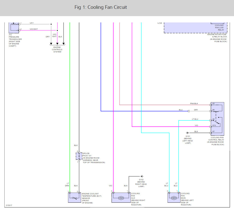Click the 'VIO' label above AUX fan pin 2
This screenshot has width=234, height=211.
pos(110,186)
